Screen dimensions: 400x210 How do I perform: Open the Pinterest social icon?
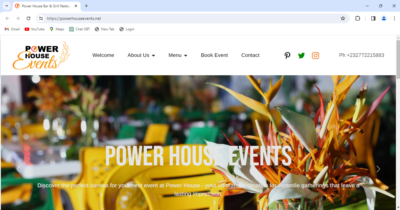(x=287, y=55)
